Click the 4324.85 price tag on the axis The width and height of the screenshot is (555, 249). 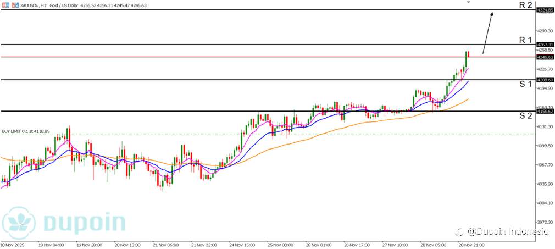(546, 10)
